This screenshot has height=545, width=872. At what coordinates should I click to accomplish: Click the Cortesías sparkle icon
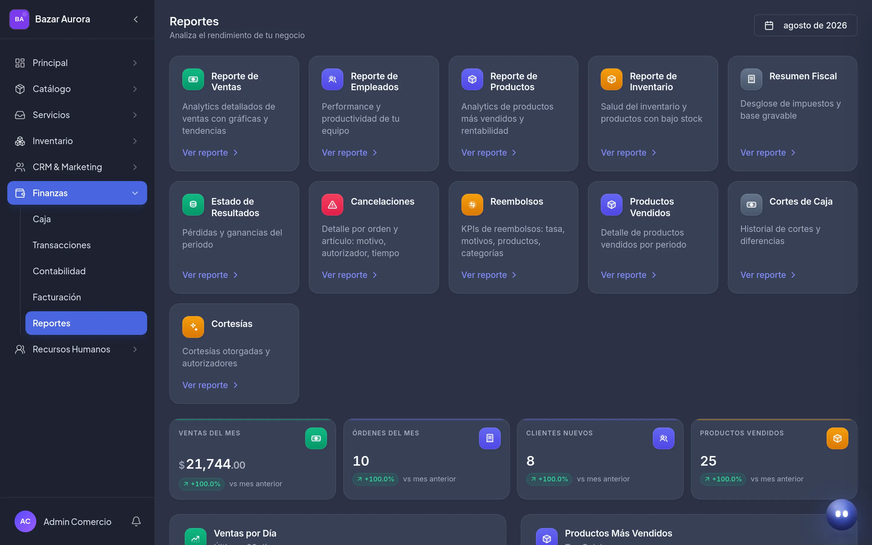point(193,327)
